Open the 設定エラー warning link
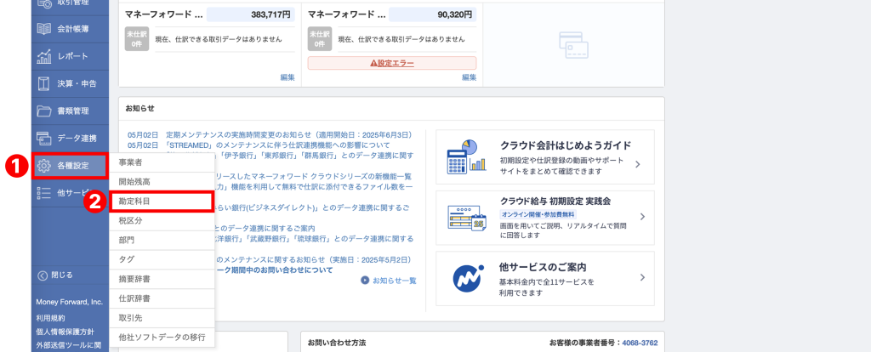The image size is (871, 352). [x=392, y=63]
